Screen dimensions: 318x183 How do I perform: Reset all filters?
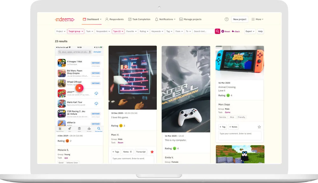pyautogui.click(x=226, y=31)
